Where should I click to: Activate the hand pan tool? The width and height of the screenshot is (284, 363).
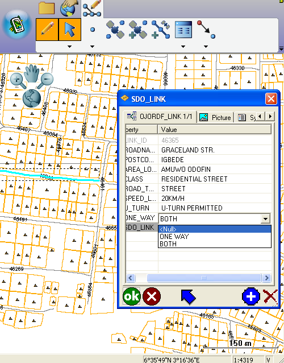coord(32,73)
